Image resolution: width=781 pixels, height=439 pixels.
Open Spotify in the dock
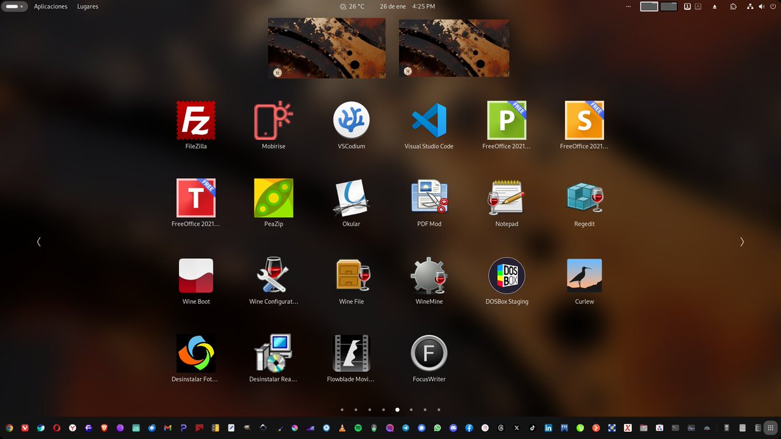[358, 428]
